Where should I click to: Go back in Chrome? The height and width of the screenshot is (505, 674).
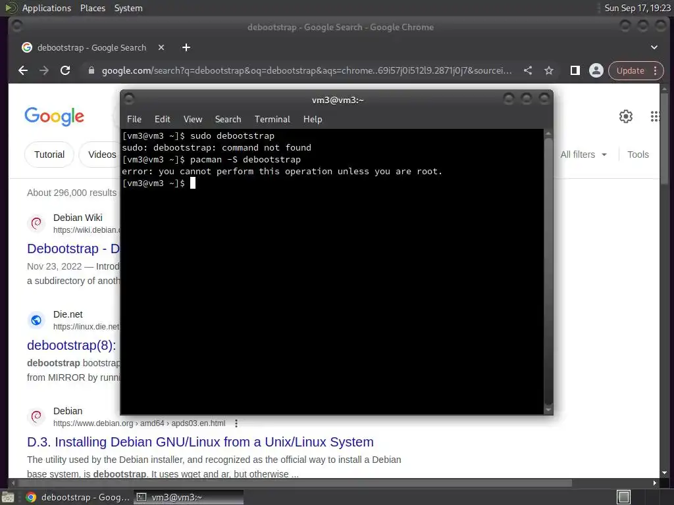[23, 70]
